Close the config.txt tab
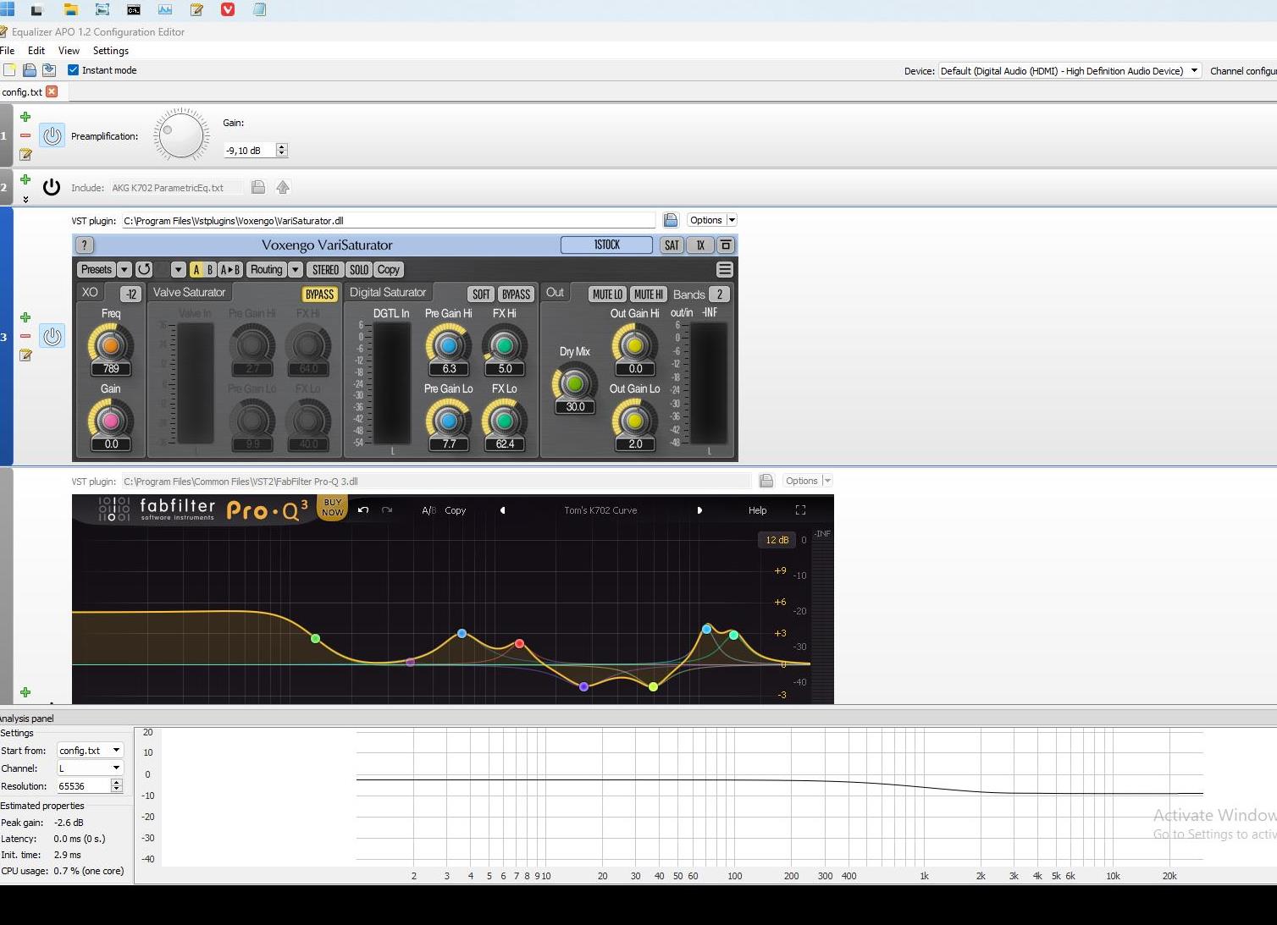This screenshot has width=1277, height=925. 52,91
